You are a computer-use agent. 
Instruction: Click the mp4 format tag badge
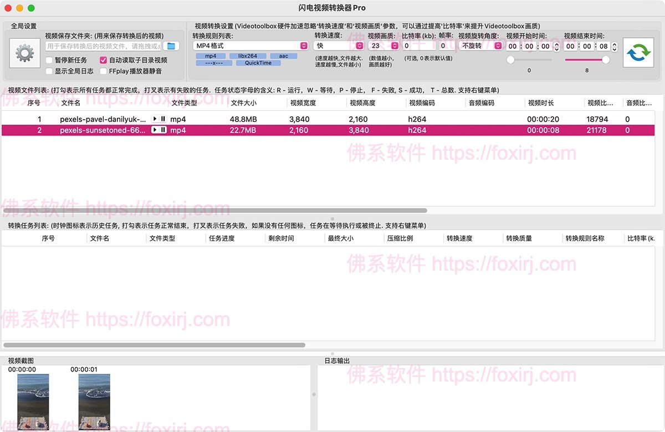tap(210, 55)
